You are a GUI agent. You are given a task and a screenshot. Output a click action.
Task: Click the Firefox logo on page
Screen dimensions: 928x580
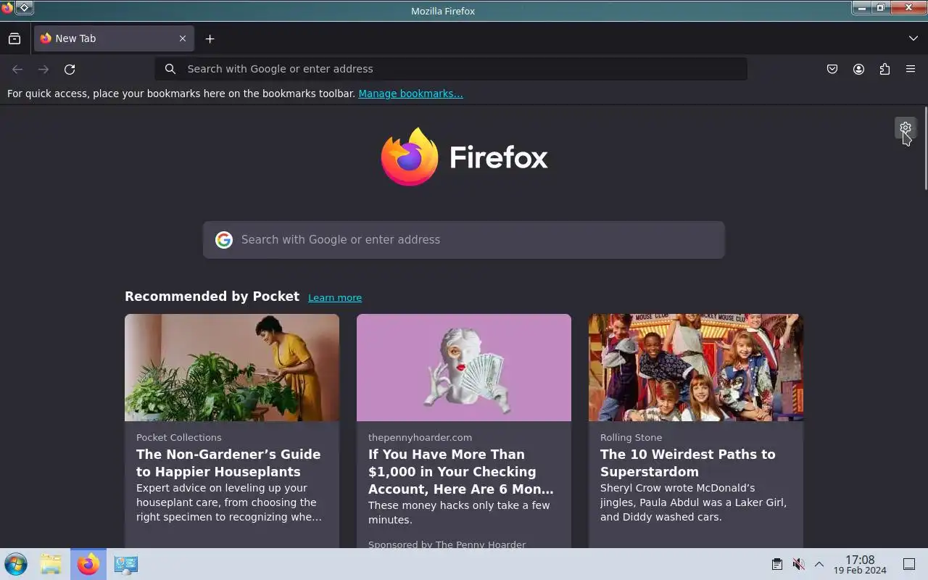click(x=464, y=157)
